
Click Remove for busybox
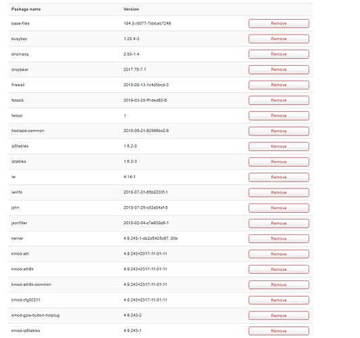[x=279, y=39]
